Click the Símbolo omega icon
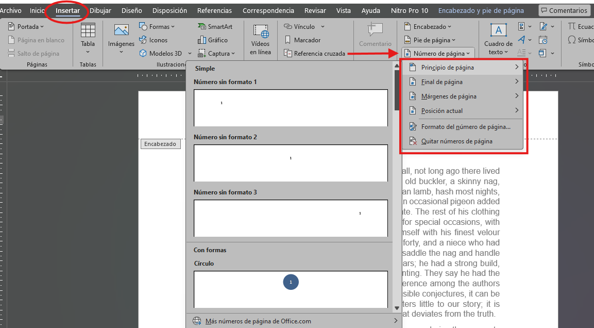The image size is (594, 328). (x=572, y=39)
